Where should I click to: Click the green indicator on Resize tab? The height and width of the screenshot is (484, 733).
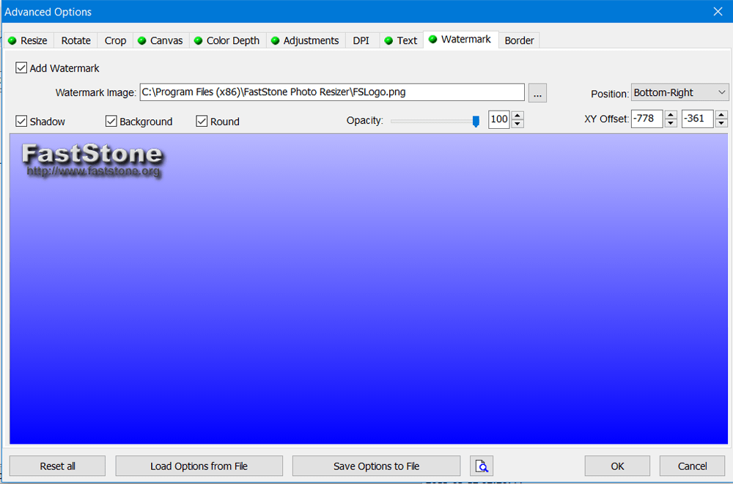(x=12, y=41)
